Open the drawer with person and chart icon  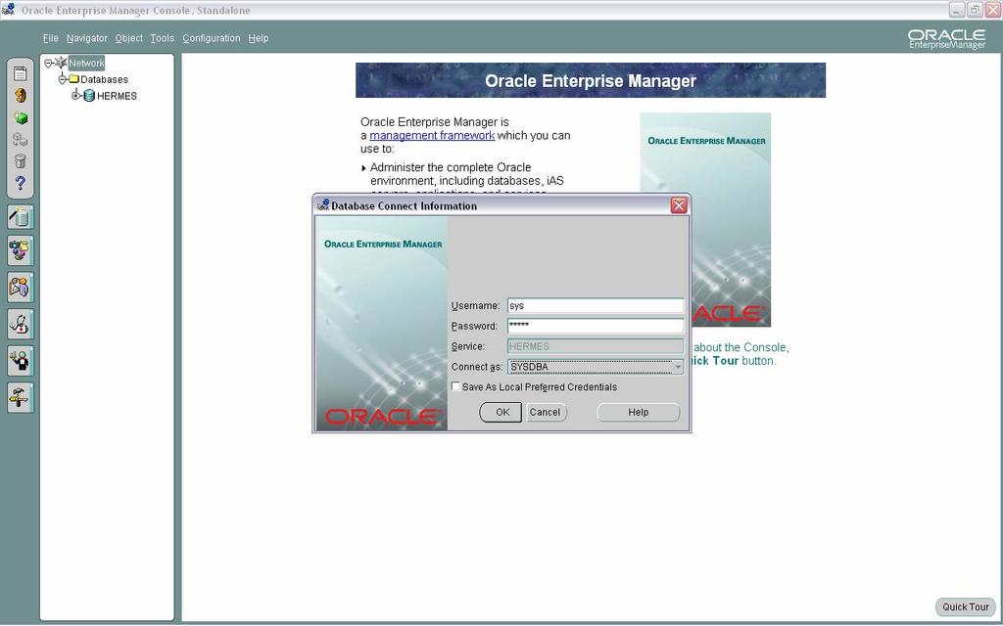(21, 288)
